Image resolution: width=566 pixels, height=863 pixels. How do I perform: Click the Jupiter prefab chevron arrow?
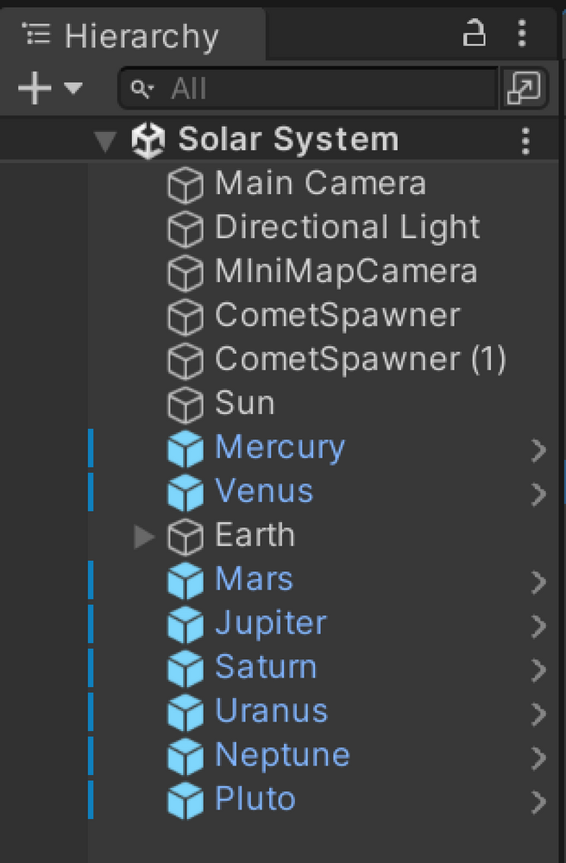tap(539, 625)
